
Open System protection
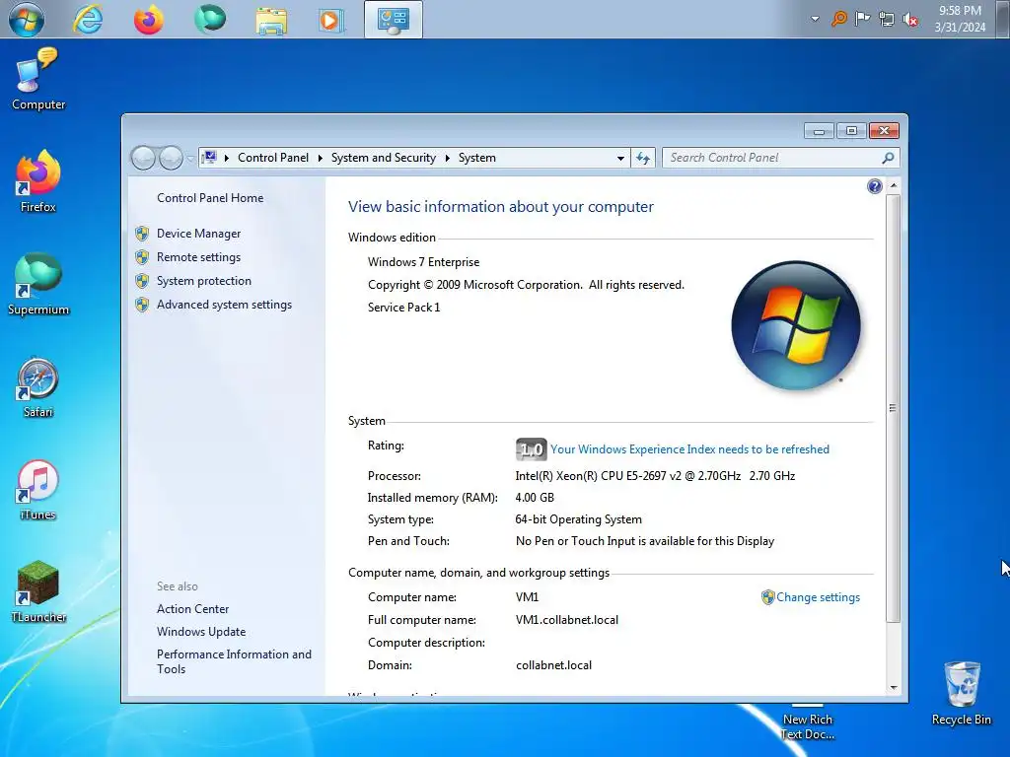tap(203, 281)
